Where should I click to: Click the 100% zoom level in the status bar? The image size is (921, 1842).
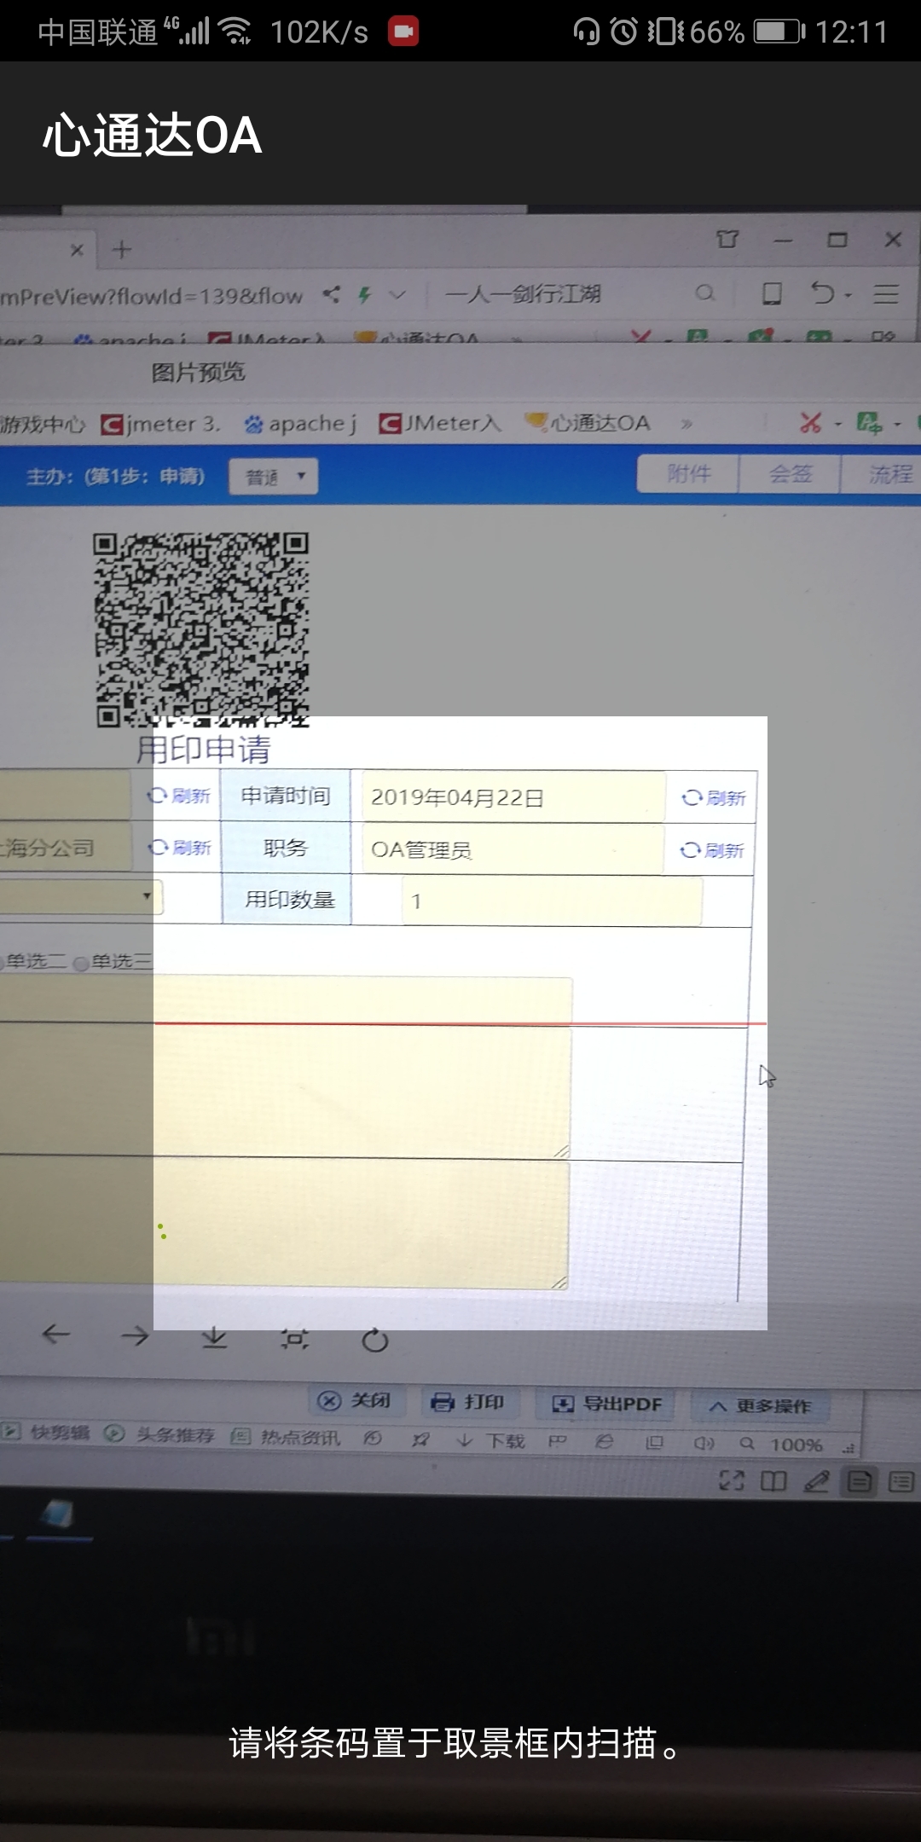click(x=796, y=1445)
